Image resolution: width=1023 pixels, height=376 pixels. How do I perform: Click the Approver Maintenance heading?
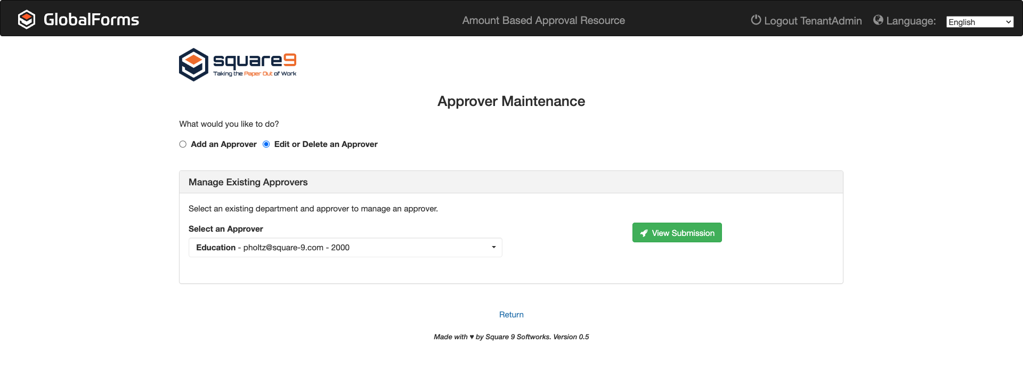pos(511,101)
